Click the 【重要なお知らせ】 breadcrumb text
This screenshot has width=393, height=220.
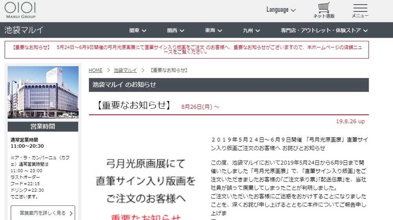click(169, 70)
